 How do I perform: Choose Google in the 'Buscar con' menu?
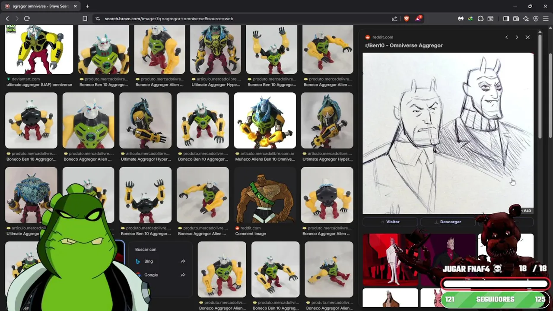(151, 275)
